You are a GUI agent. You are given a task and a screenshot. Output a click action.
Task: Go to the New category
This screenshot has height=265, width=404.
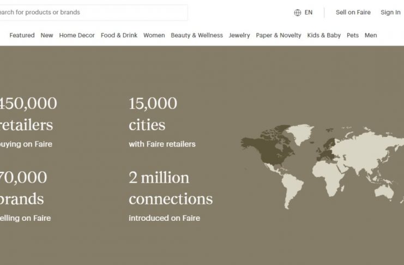[x=47, y=35]
